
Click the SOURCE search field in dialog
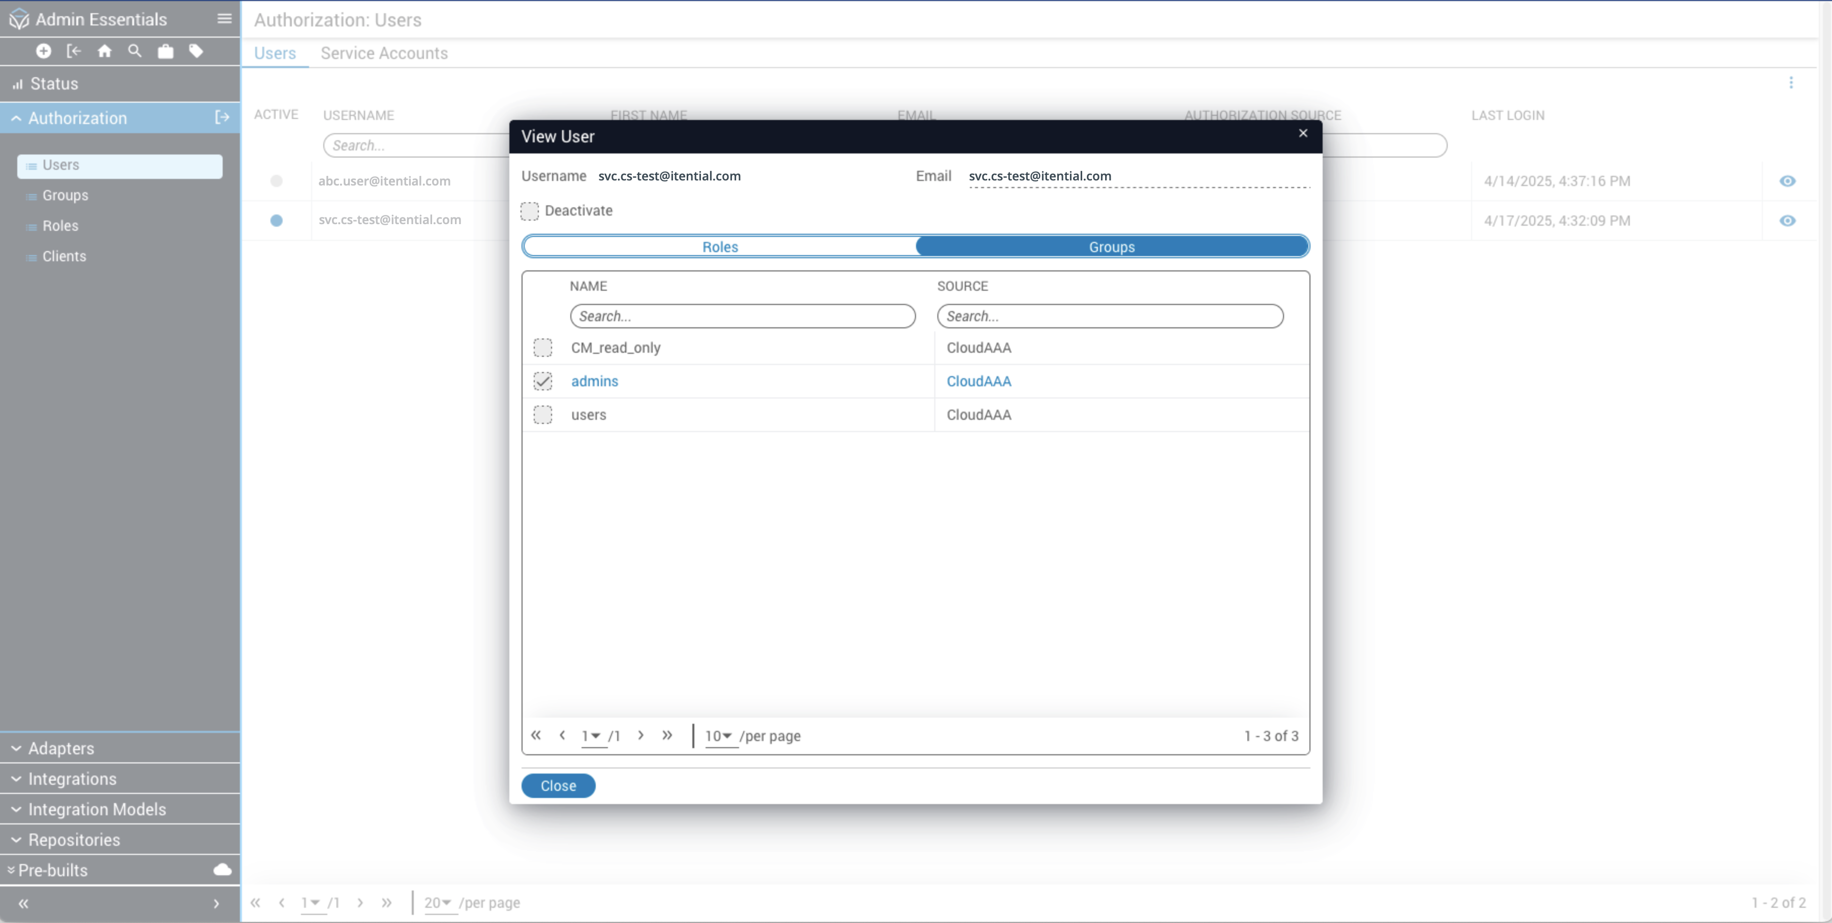click(x=1110, y=317)
